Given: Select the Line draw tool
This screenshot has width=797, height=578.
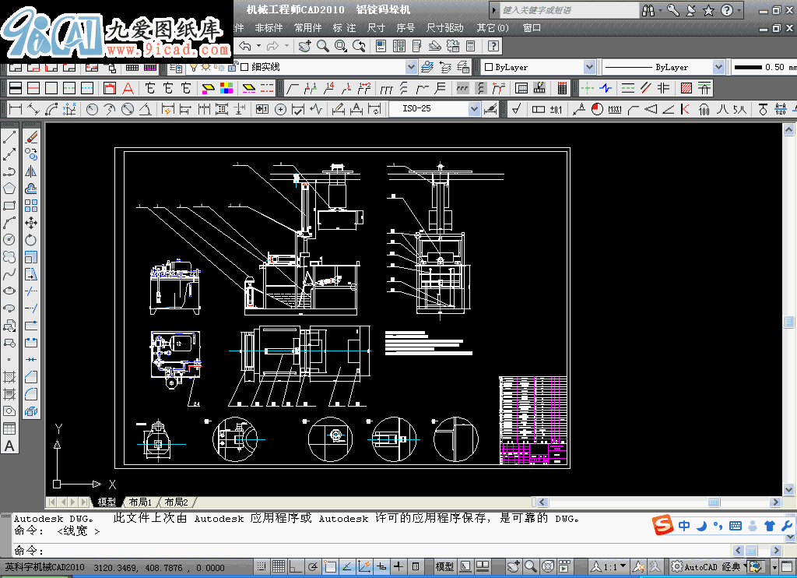Looking at the screenshot, I should pos(9,137).
